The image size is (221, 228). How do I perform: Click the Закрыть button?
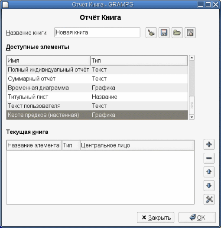[156, 218]
